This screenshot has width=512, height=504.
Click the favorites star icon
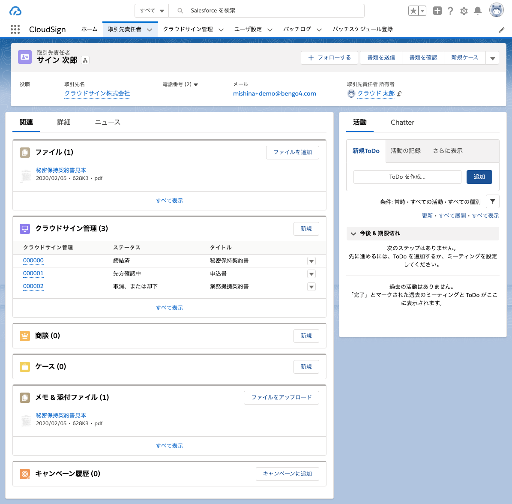point(413,11)
